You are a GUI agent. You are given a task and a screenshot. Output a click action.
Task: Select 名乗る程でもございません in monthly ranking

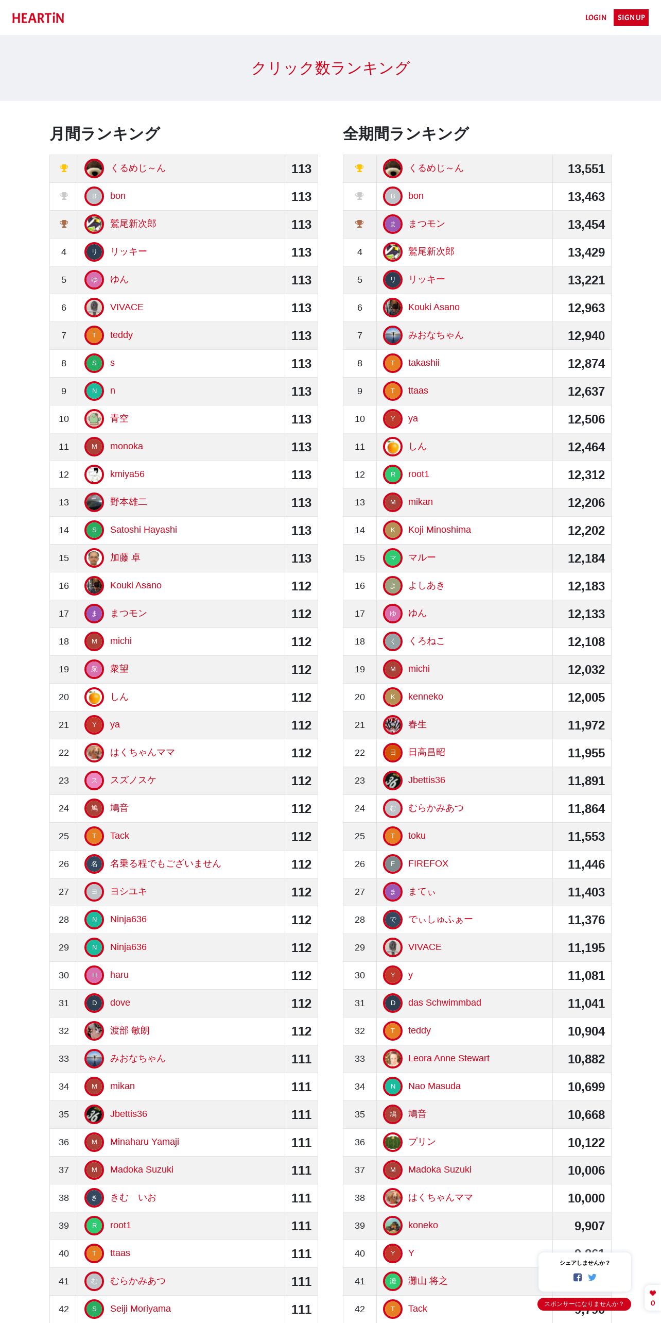[165, 863]
